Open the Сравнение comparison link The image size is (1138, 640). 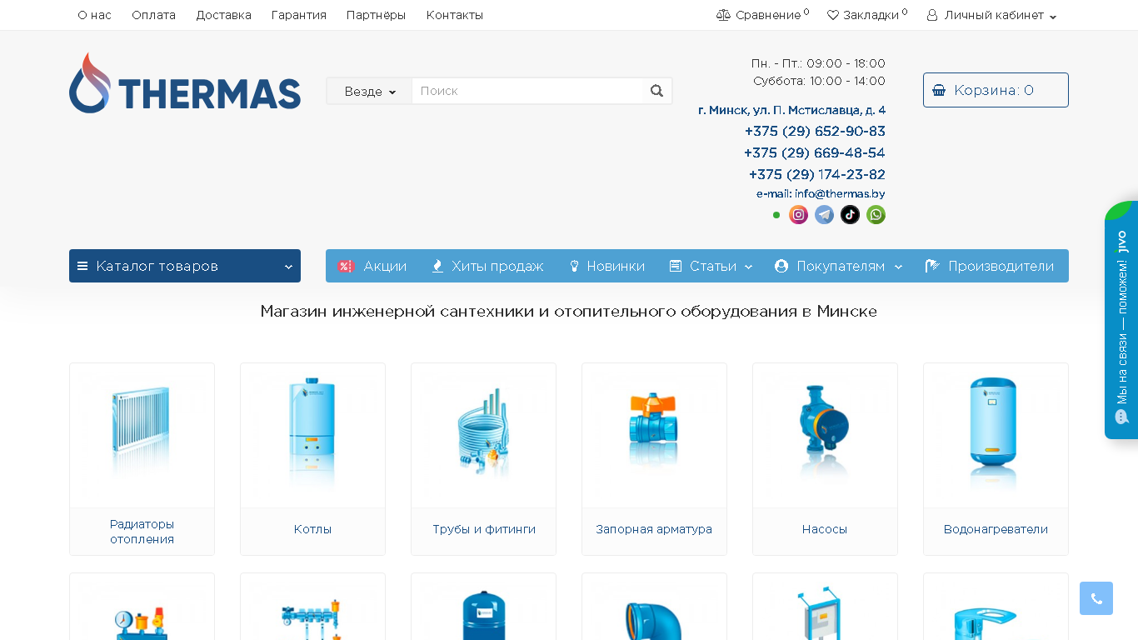coord(762,15)
